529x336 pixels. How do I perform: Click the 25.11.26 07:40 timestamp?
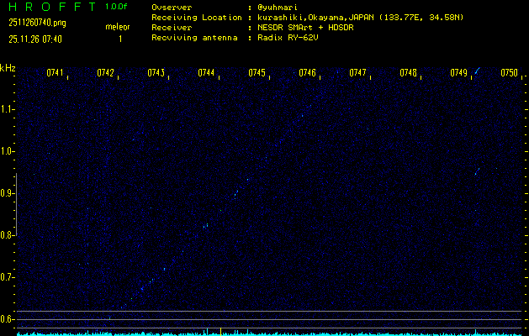pos(38,39)
